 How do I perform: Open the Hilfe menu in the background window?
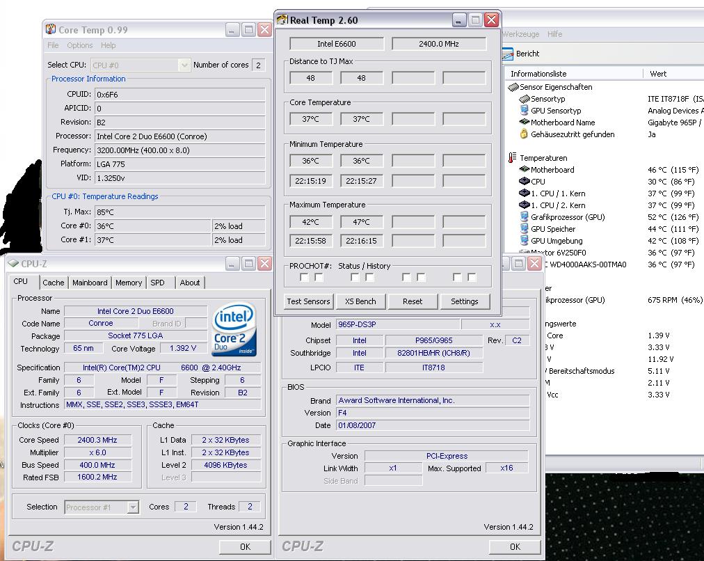click(554, 34)
